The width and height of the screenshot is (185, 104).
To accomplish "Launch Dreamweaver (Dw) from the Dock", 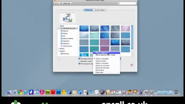I will point(47,92).
